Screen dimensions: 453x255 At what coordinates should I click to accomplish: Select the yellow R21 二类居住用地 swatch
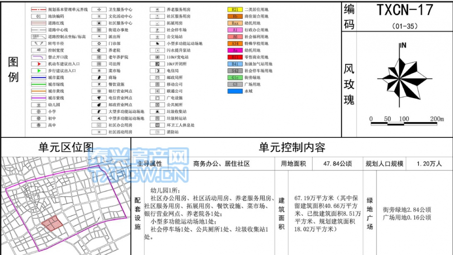point(235,9)
